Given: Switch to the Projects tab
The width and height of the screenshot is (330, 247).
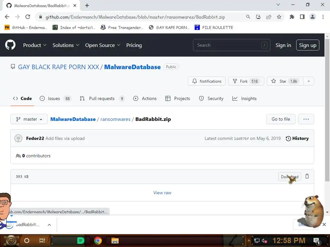Looking at the screenshot, I should 178,98.
